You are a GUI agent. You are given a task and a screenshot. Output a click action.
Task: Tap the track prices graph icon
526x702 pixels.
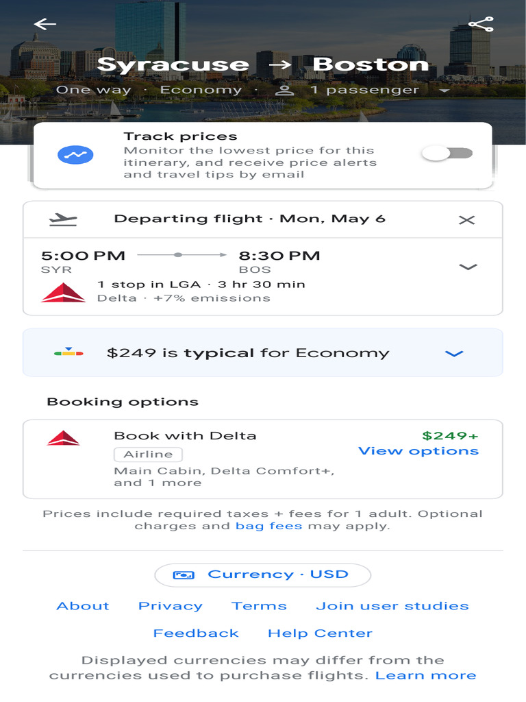[x=75, y=155]
